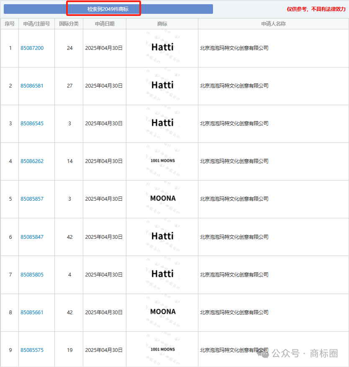Select the Hatti trademark image in row 2
349x367 pixels.
point(162,85)
